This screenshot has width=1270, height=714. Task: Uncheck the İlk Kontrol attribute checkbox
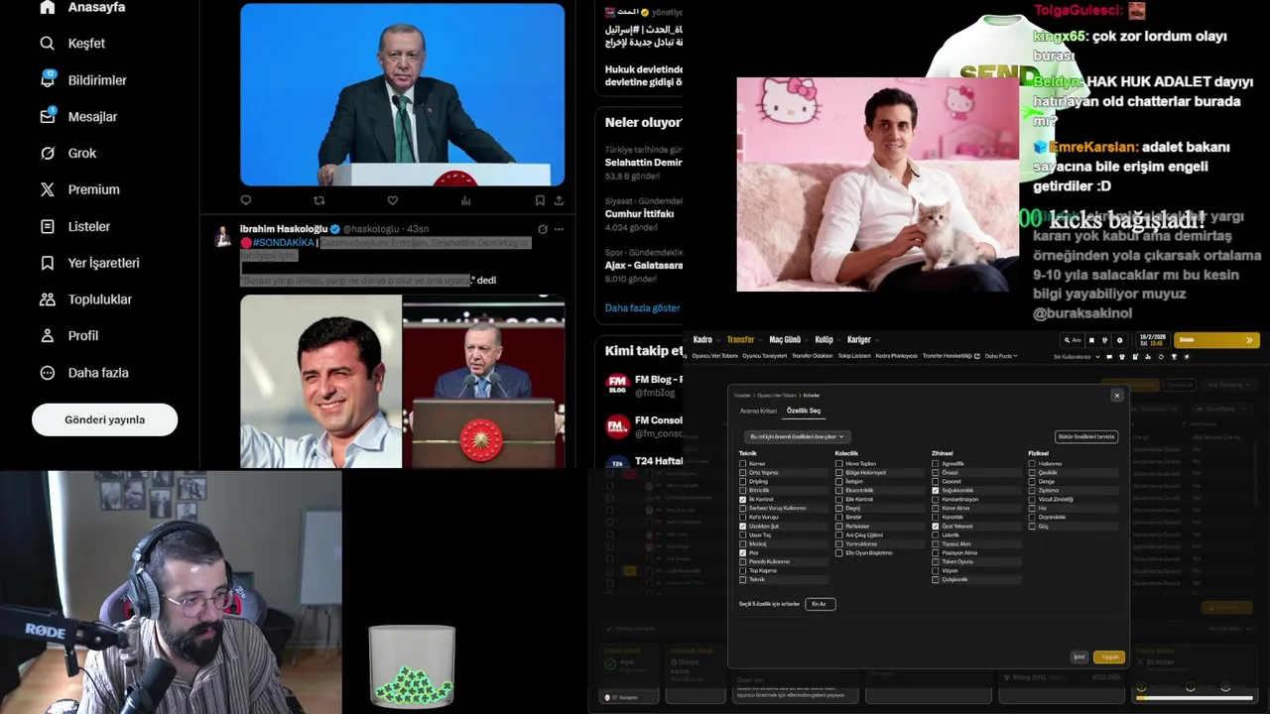point(742,499)
